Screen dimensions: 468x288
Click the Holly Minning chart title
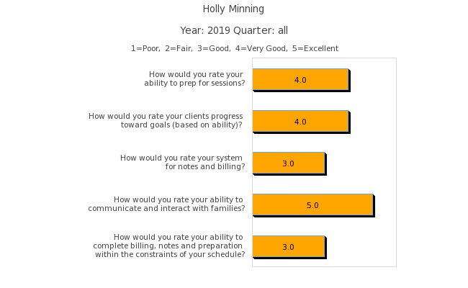233,9
